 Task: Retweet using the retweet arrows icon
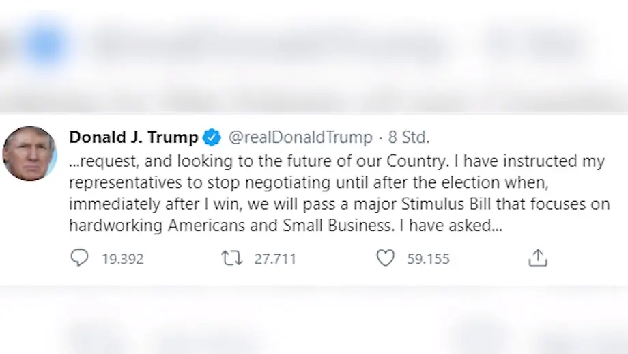(x=231, y=258)
